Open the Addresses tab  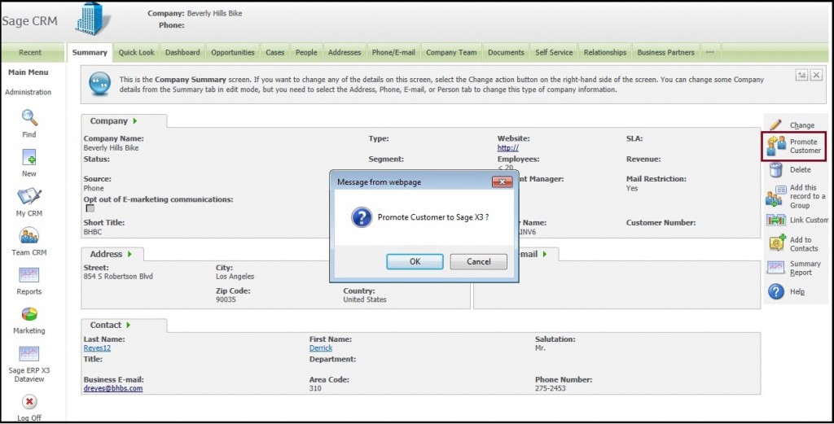point(345,53)
